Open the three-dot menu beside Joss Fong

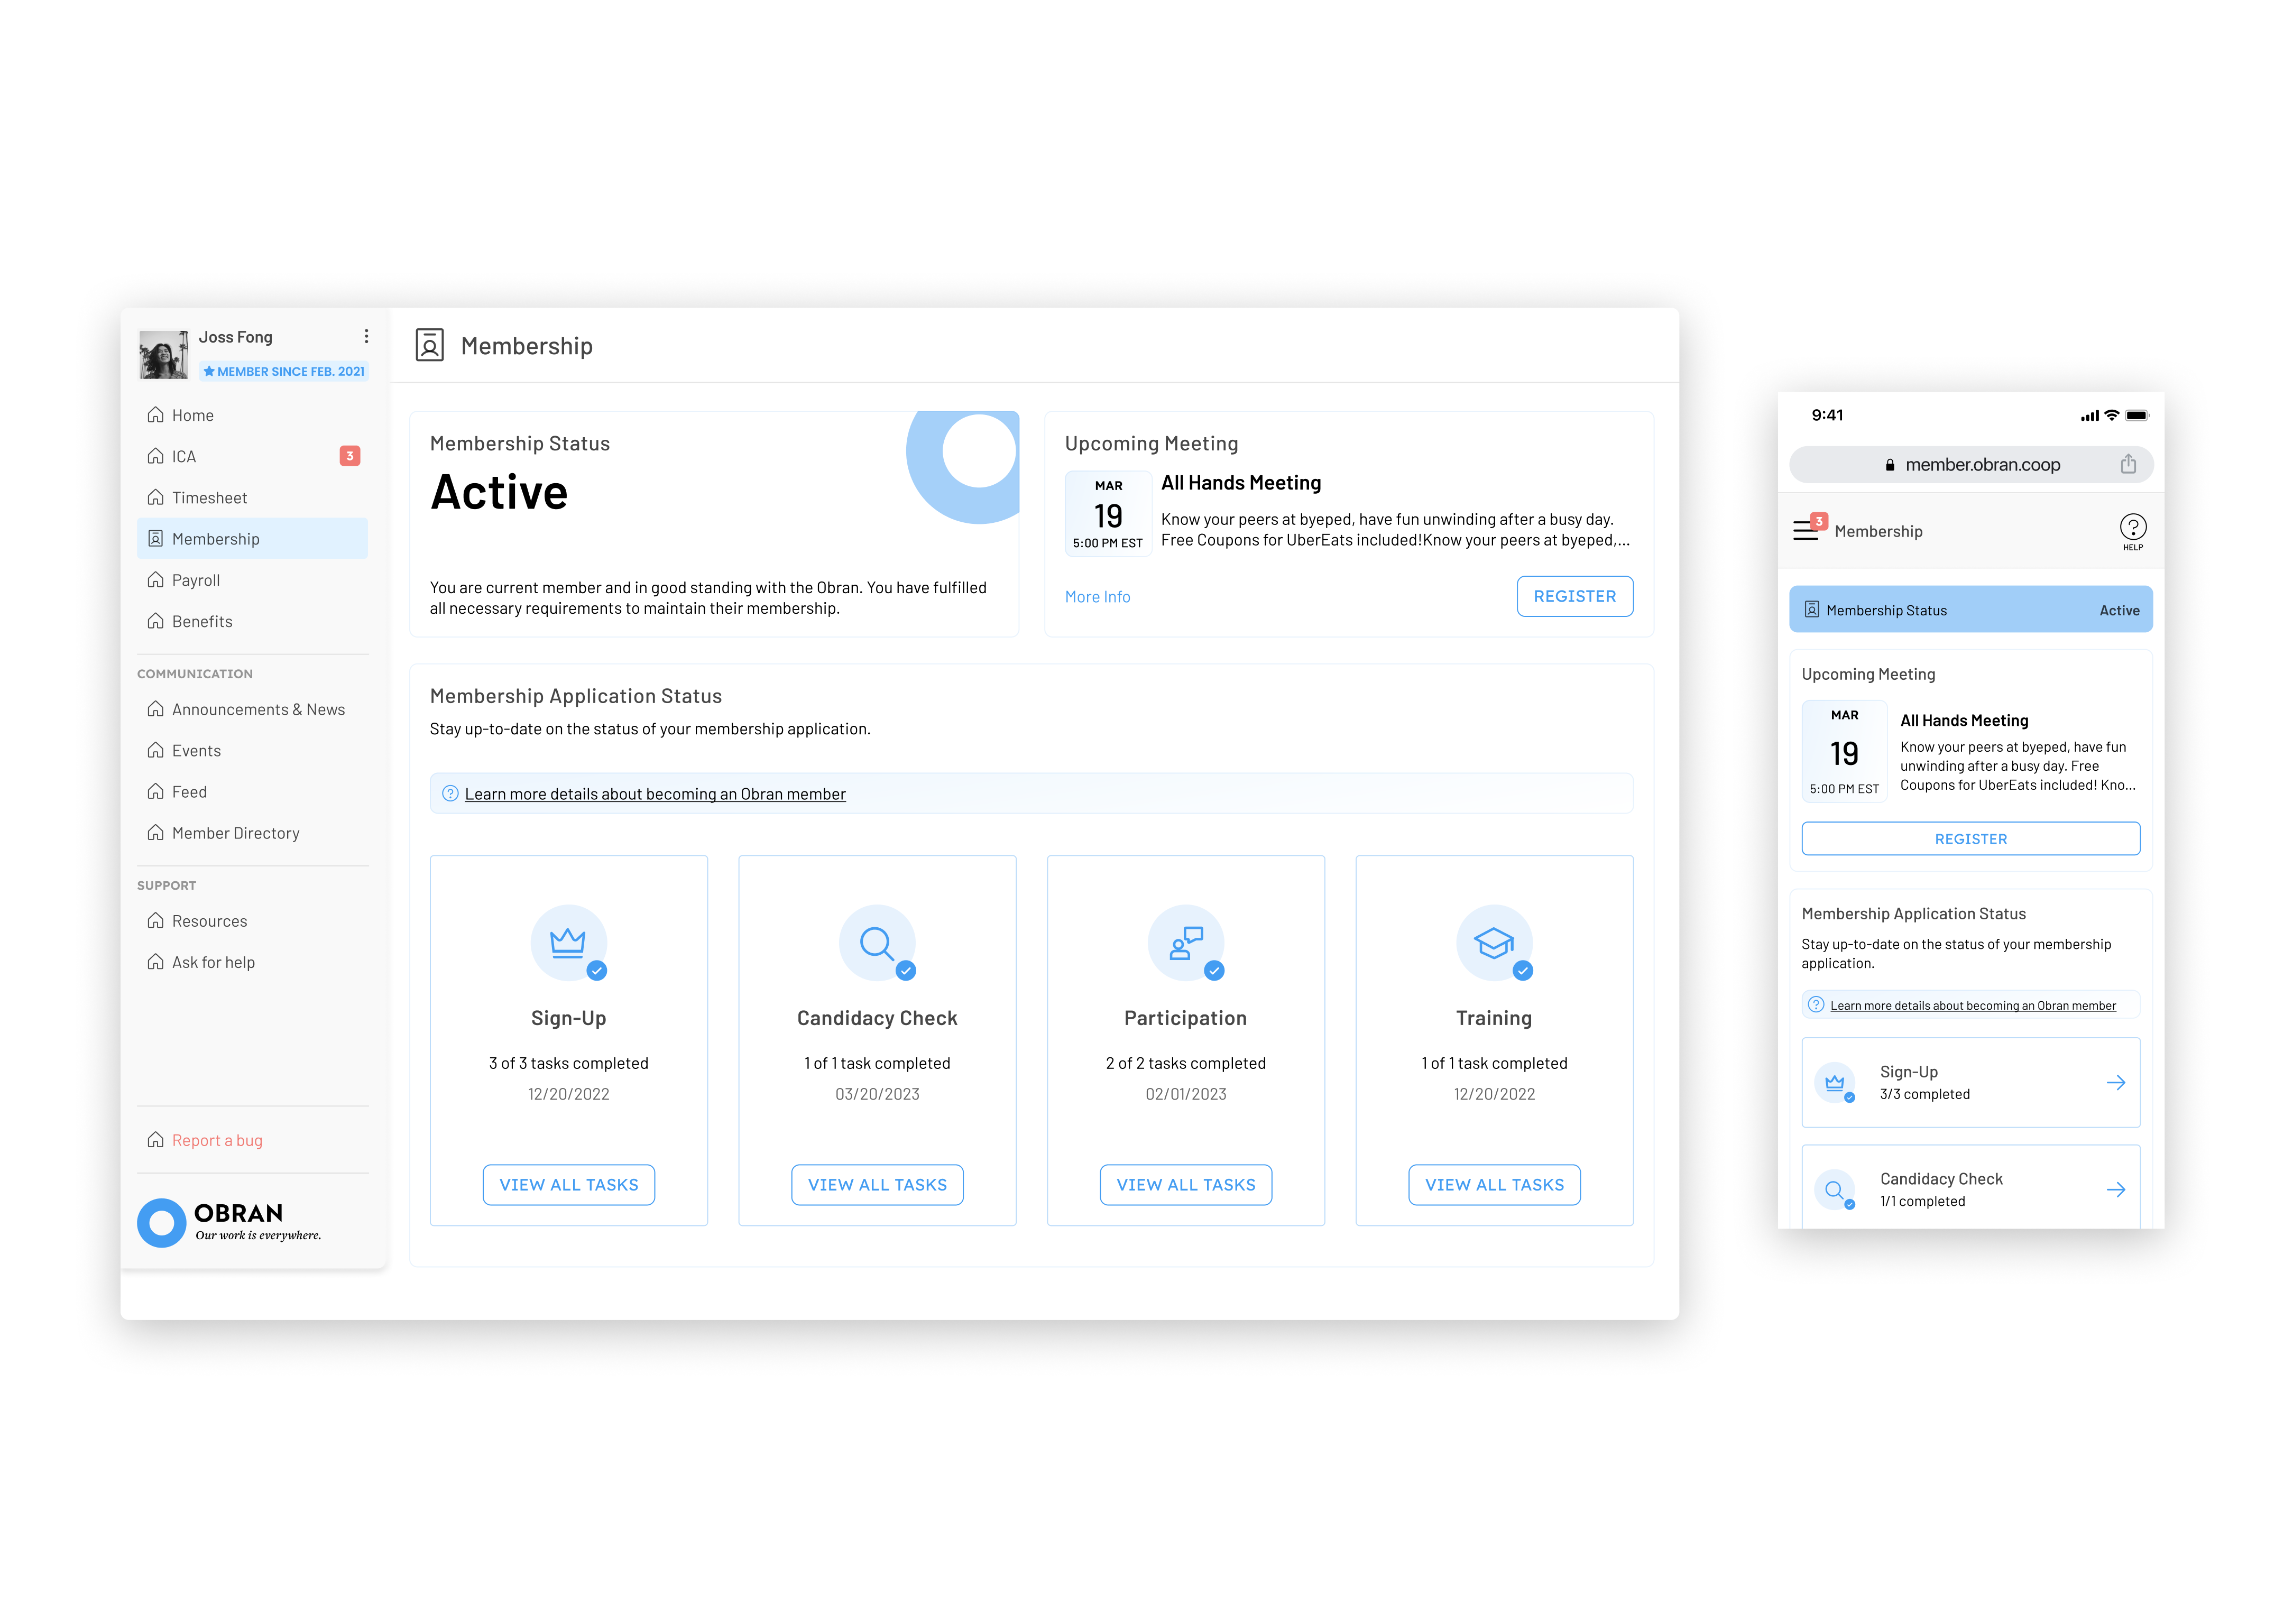366,337
